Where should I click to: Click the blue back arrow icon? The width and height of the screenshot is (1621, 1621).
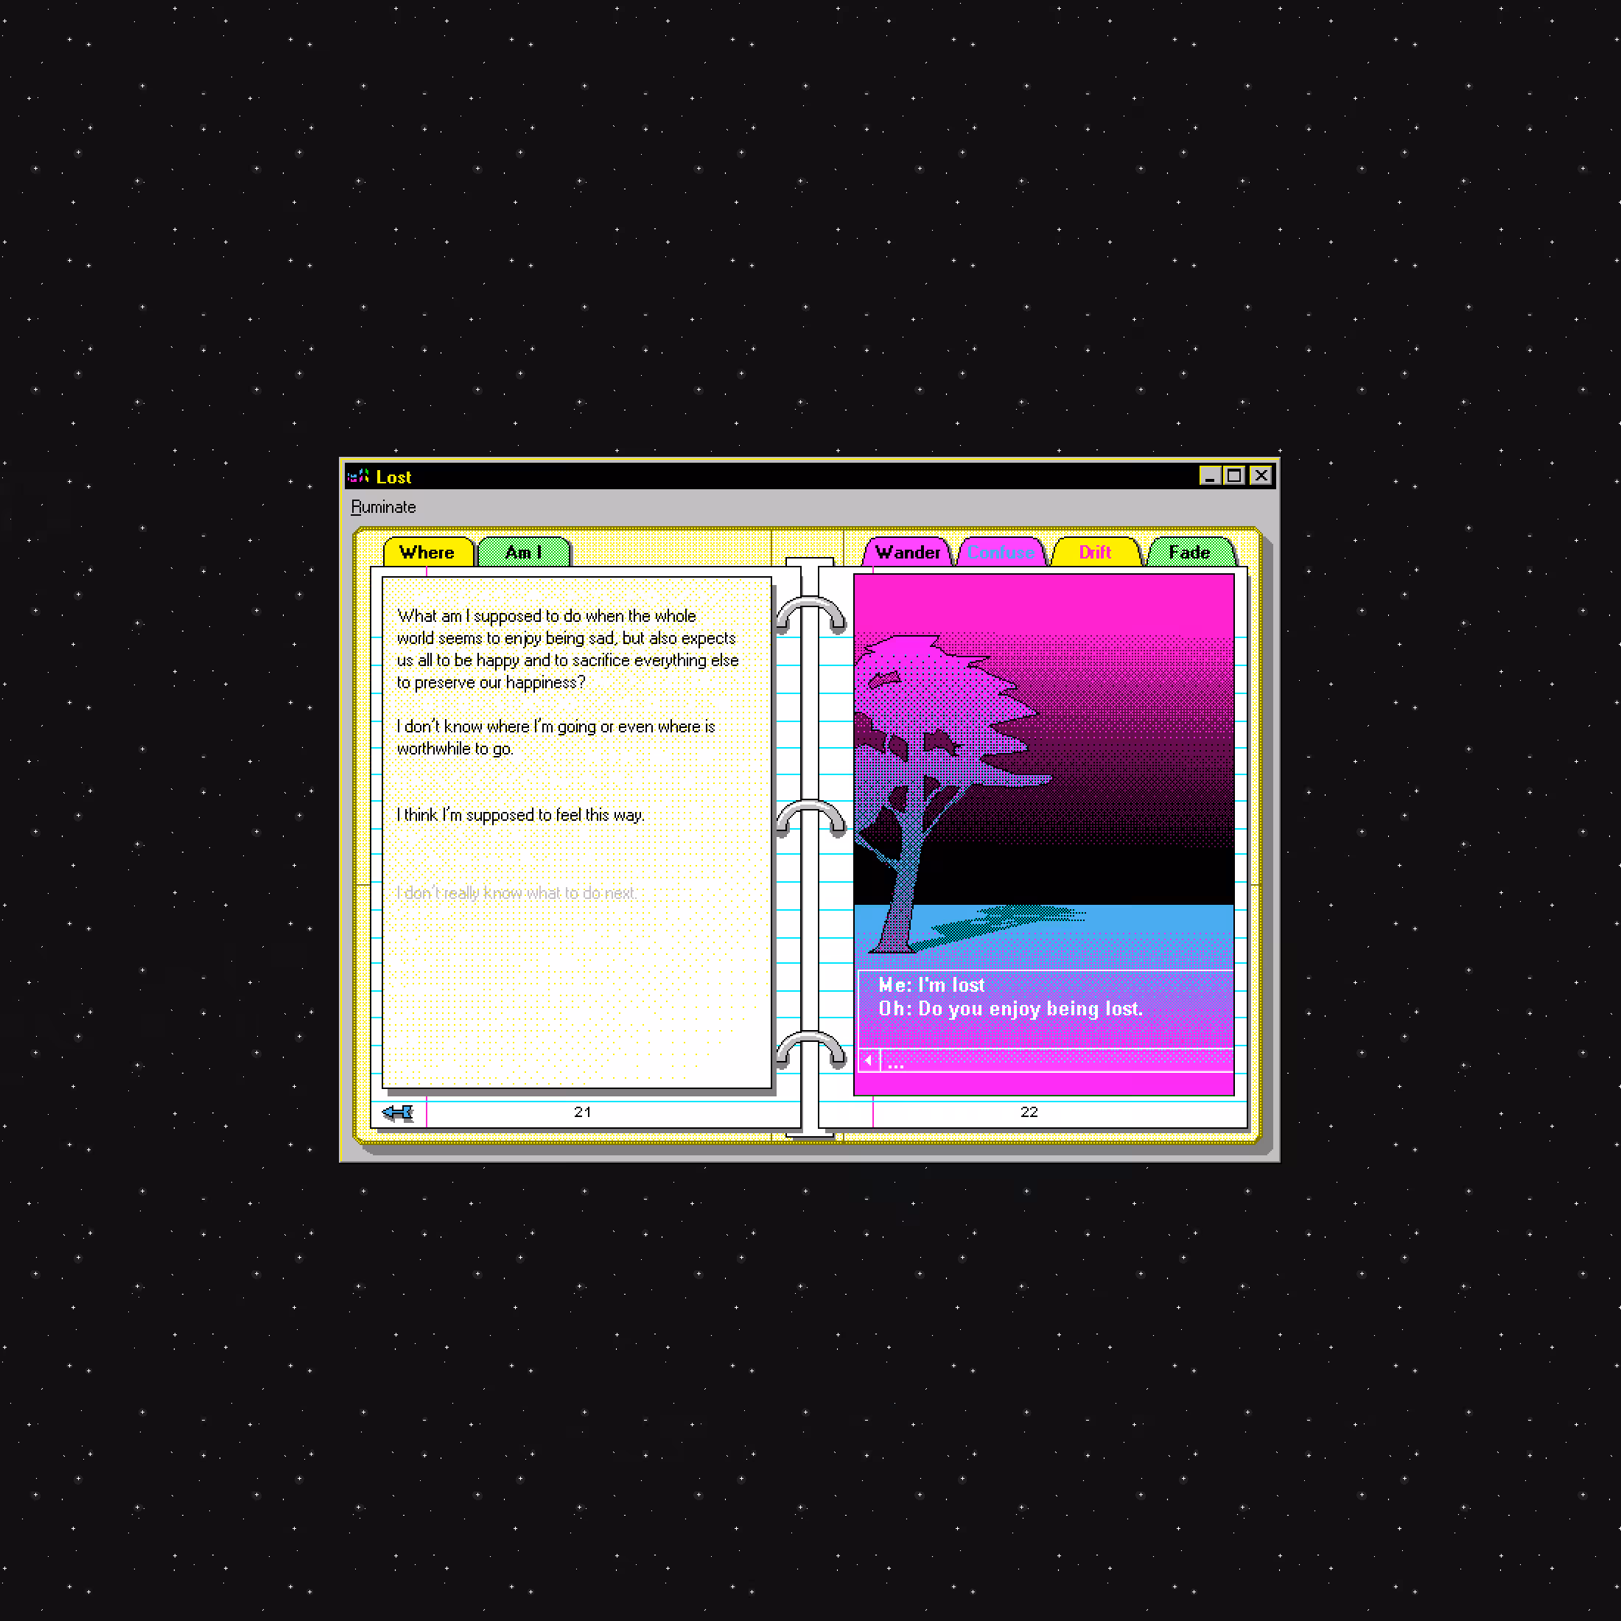click(398, 1113)
